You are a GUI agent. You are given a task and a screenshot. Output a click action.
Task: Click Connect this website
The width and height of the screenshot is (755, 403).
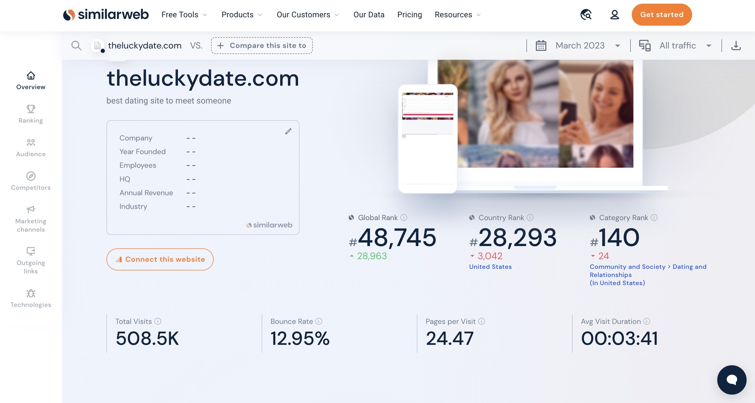(x=160, y=259)
